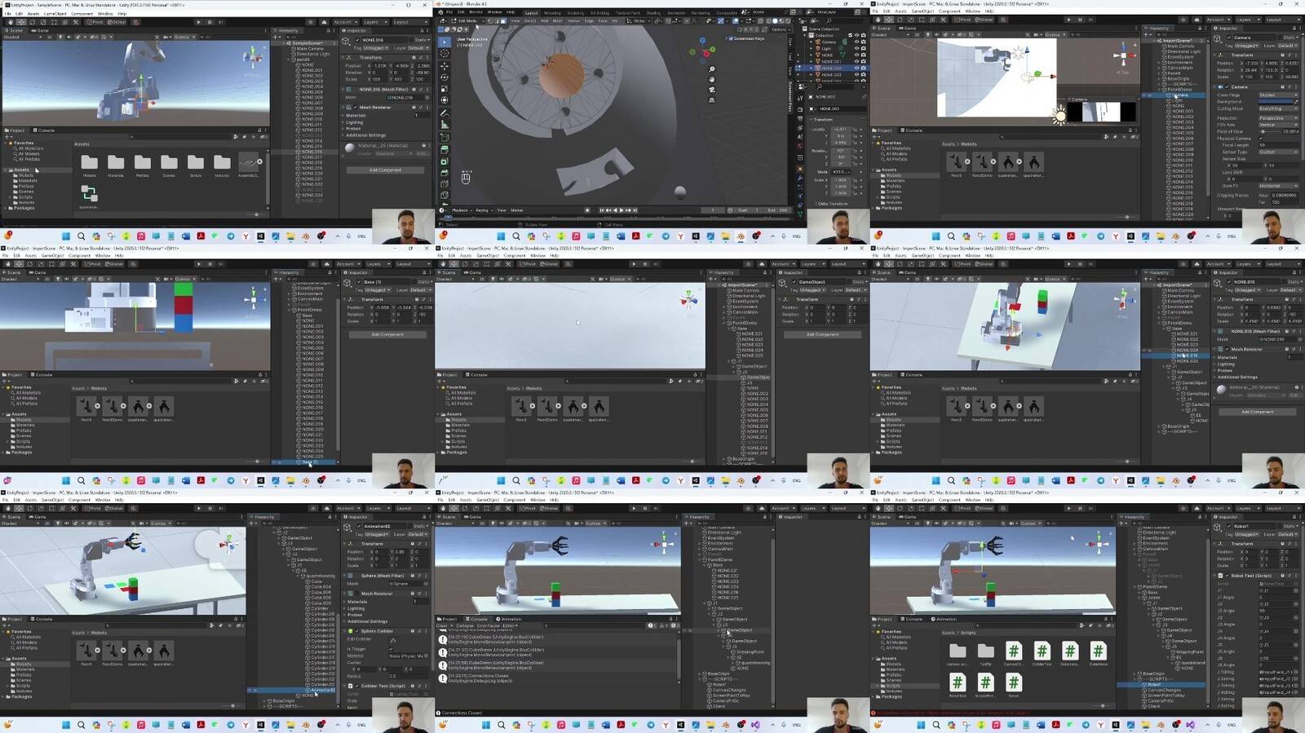The image size is (1305, 733).
Task: Click Add Component in the GameObject inspector
Action: tap(822, 334)
